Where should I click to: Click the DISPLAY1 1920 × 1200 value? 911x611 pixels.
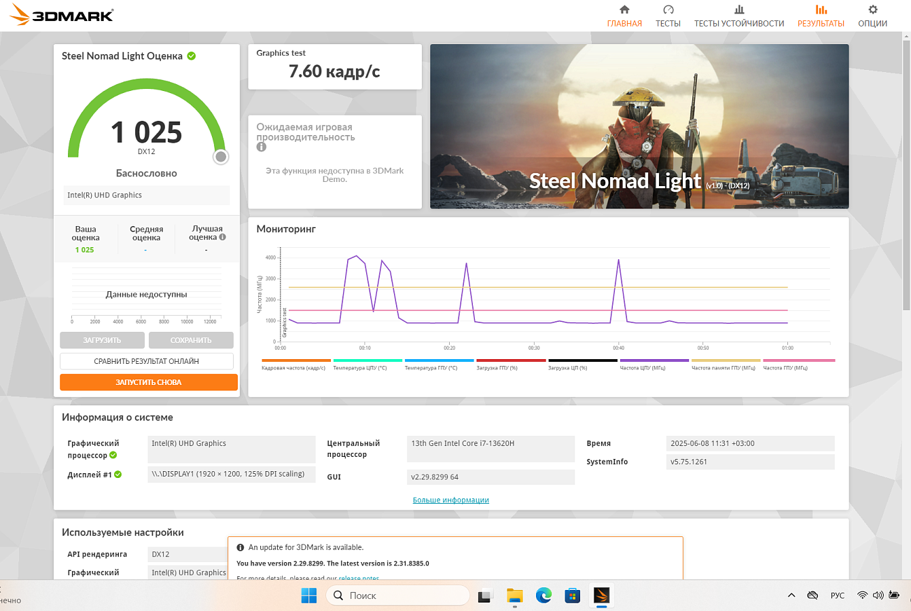(x=232, y=474)
